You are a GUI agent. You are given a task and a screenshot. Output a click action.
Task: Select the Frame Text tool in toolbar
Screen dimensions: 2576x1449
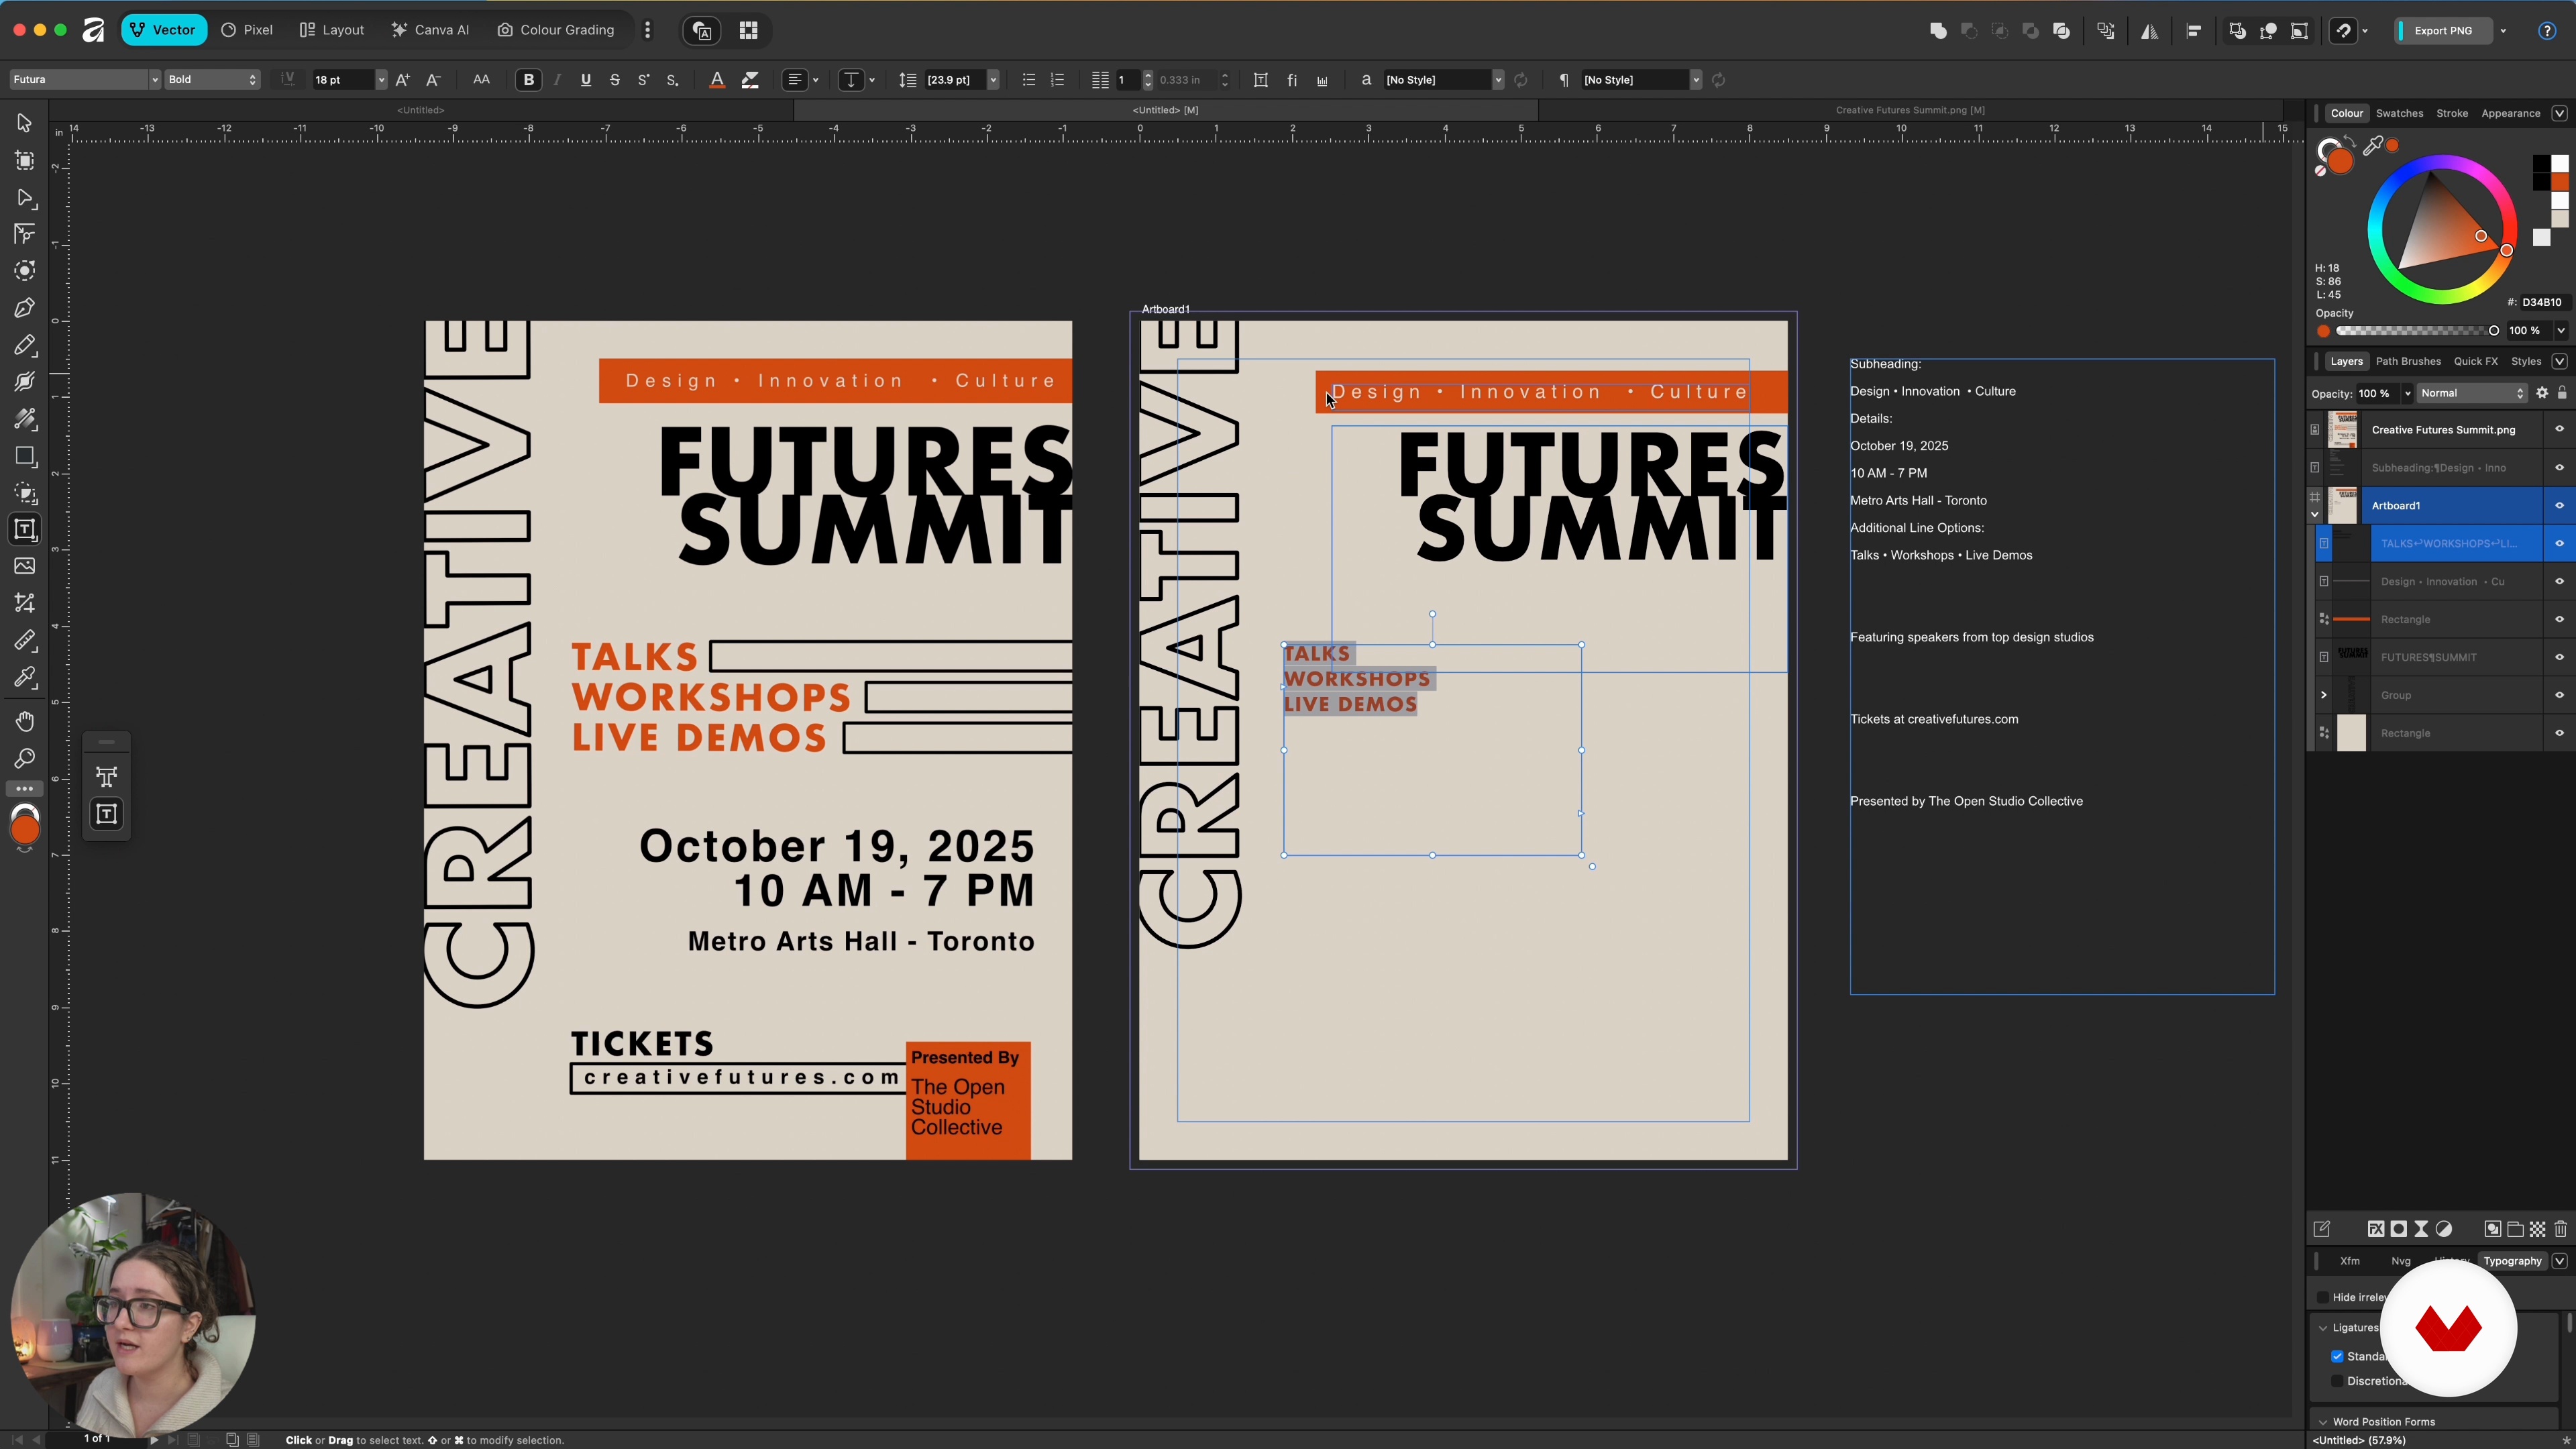click(x=24, y=529)
